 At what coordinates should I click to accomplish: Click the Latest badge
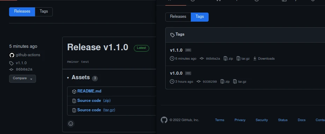[142, 48]
